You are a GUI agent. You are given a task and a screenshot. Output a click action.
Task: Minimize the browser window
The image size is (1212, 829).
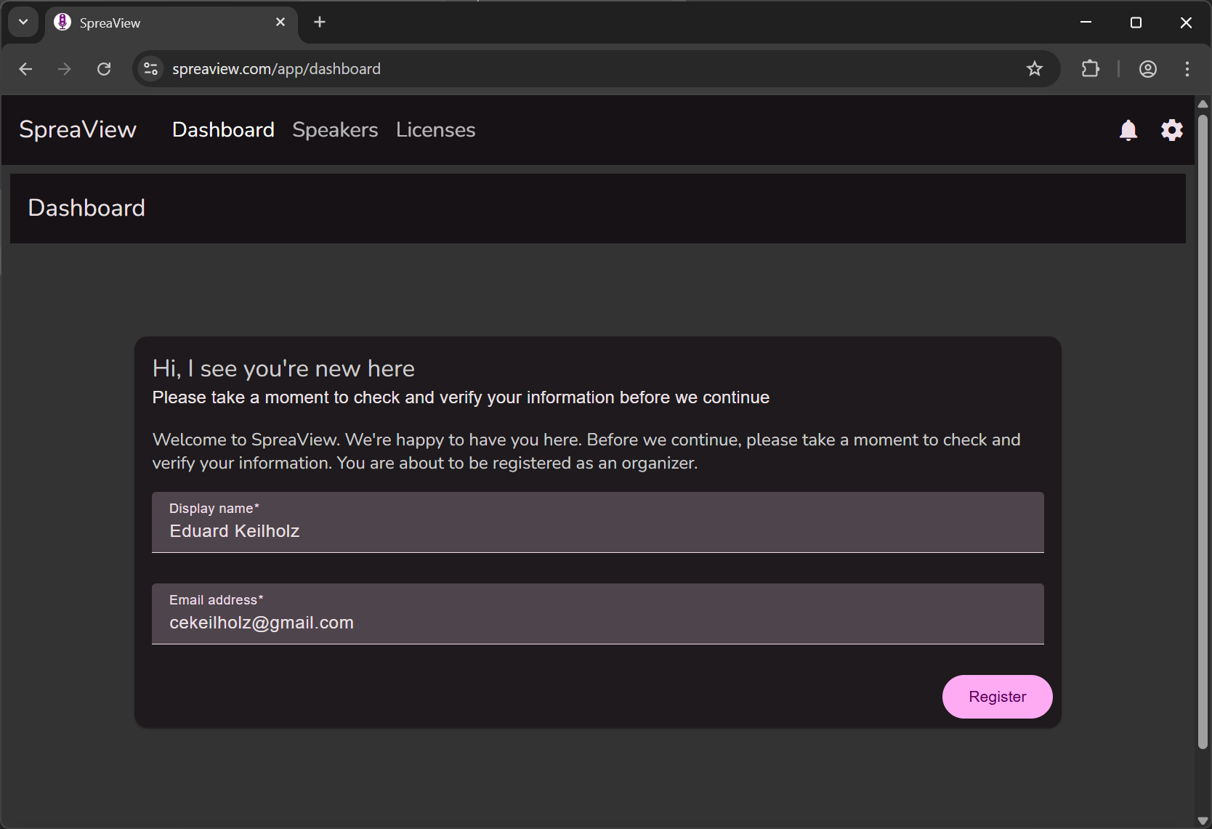pyautogui.click(x=1086, y=23)
